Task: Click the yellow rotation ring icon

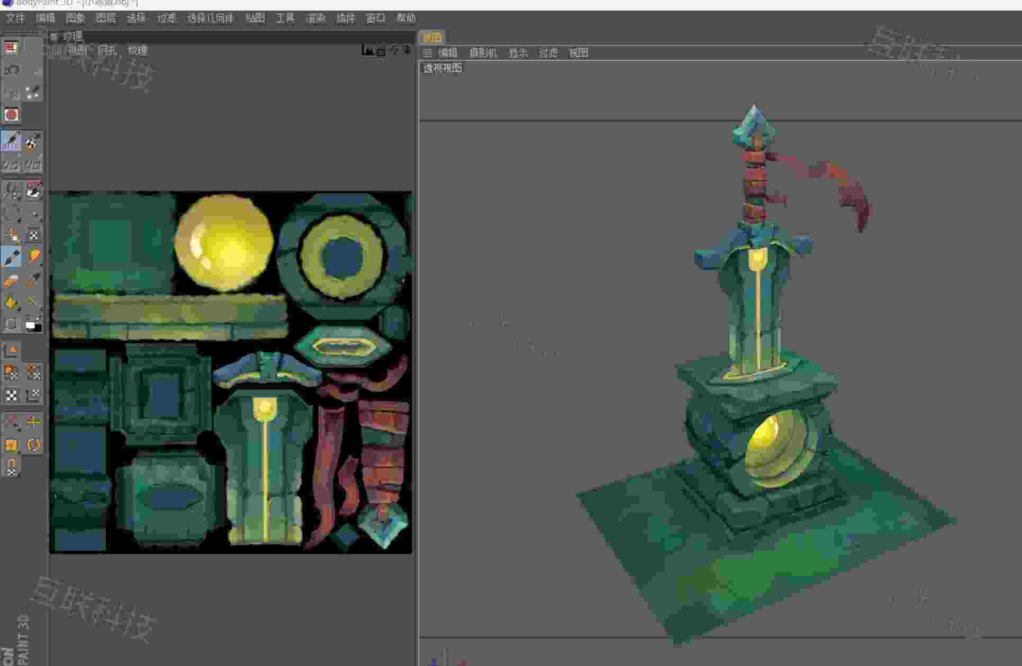Action: point(33,445)
